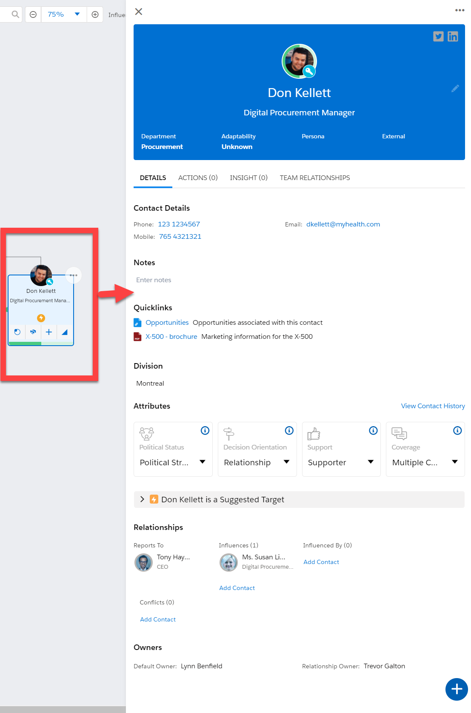Click the Decision Orientation signpost icon
The image size is (471, 713).
pyautogui.click(x=229, y=433)
